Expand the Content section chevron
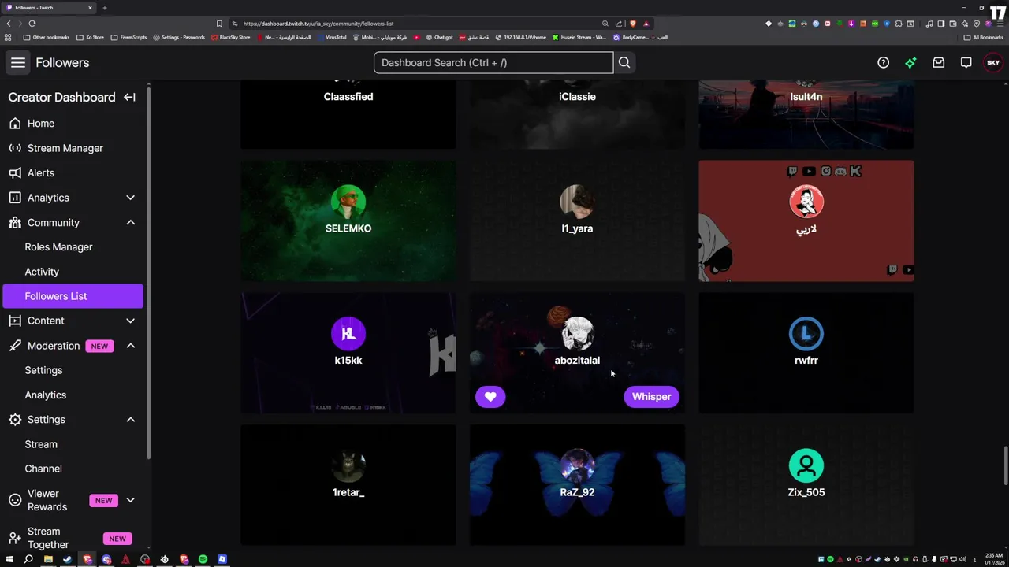The height and width of the screenshot is (567, 1009). pyautogui.click(x=131, y=321)
